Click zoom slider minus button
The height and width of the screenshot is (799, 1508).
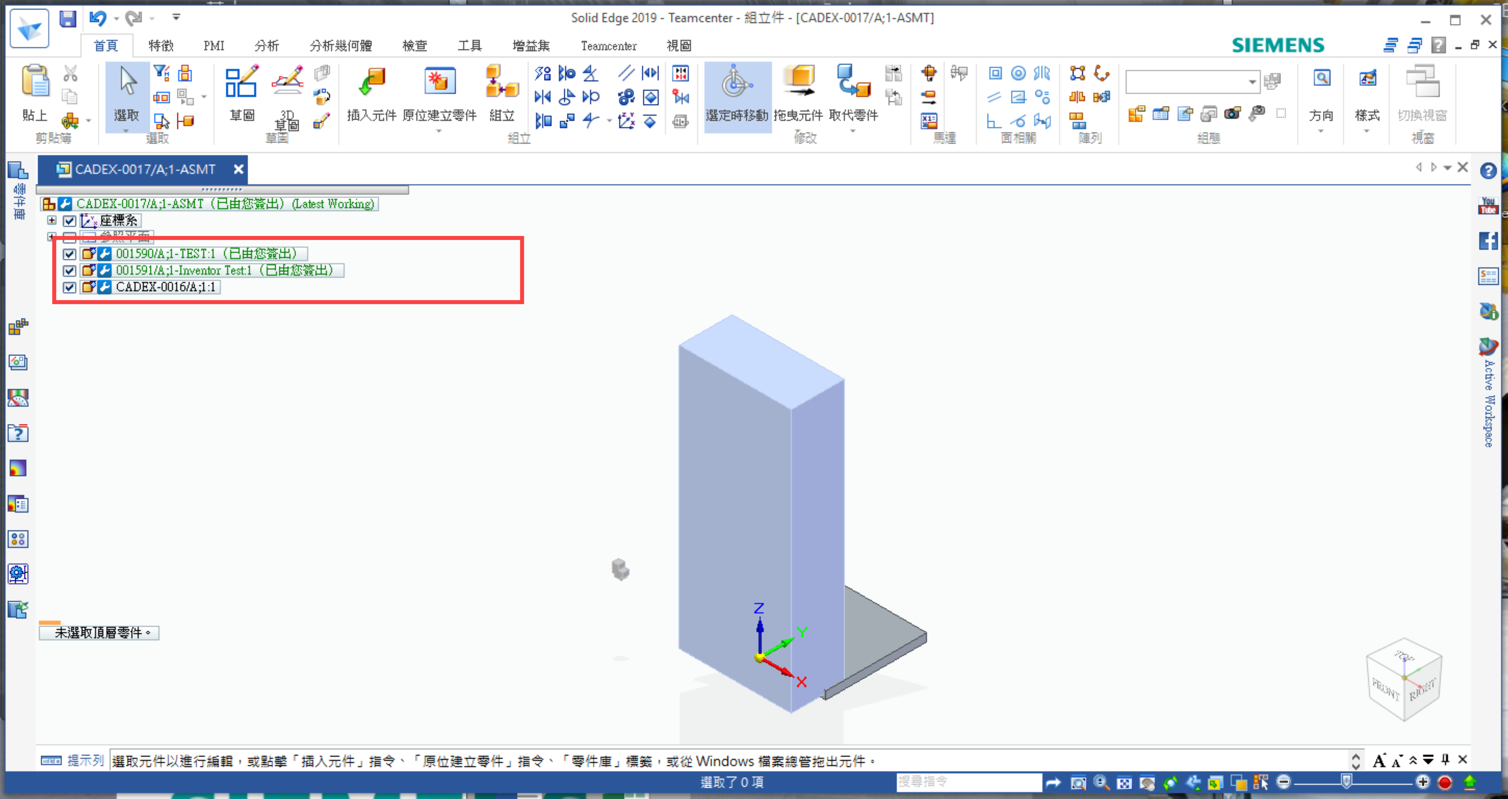coord(1283,782)
